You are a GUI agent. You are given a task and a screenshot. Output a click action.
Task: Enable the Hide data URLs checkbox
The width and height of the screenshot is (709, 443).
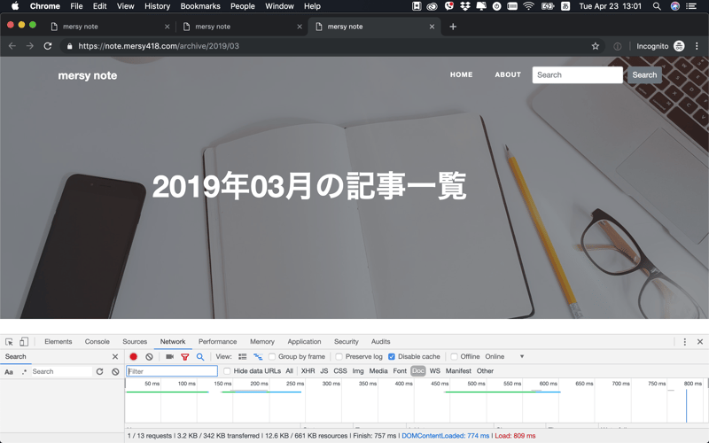point(227,371)
